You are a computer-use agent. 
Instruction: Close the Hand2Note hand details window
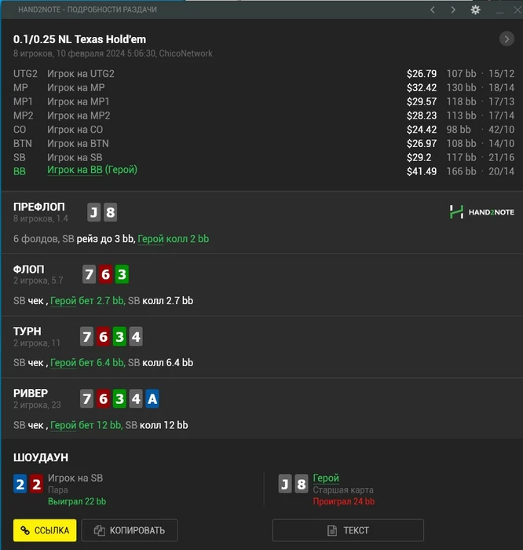click(x=518, y=9)
